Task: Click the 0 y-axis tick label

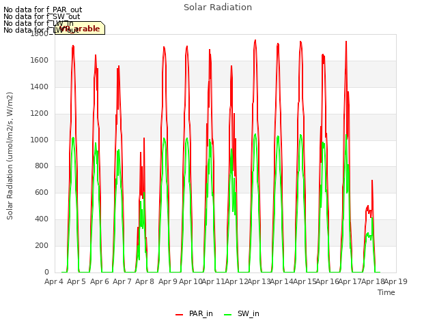Action: 46,272
